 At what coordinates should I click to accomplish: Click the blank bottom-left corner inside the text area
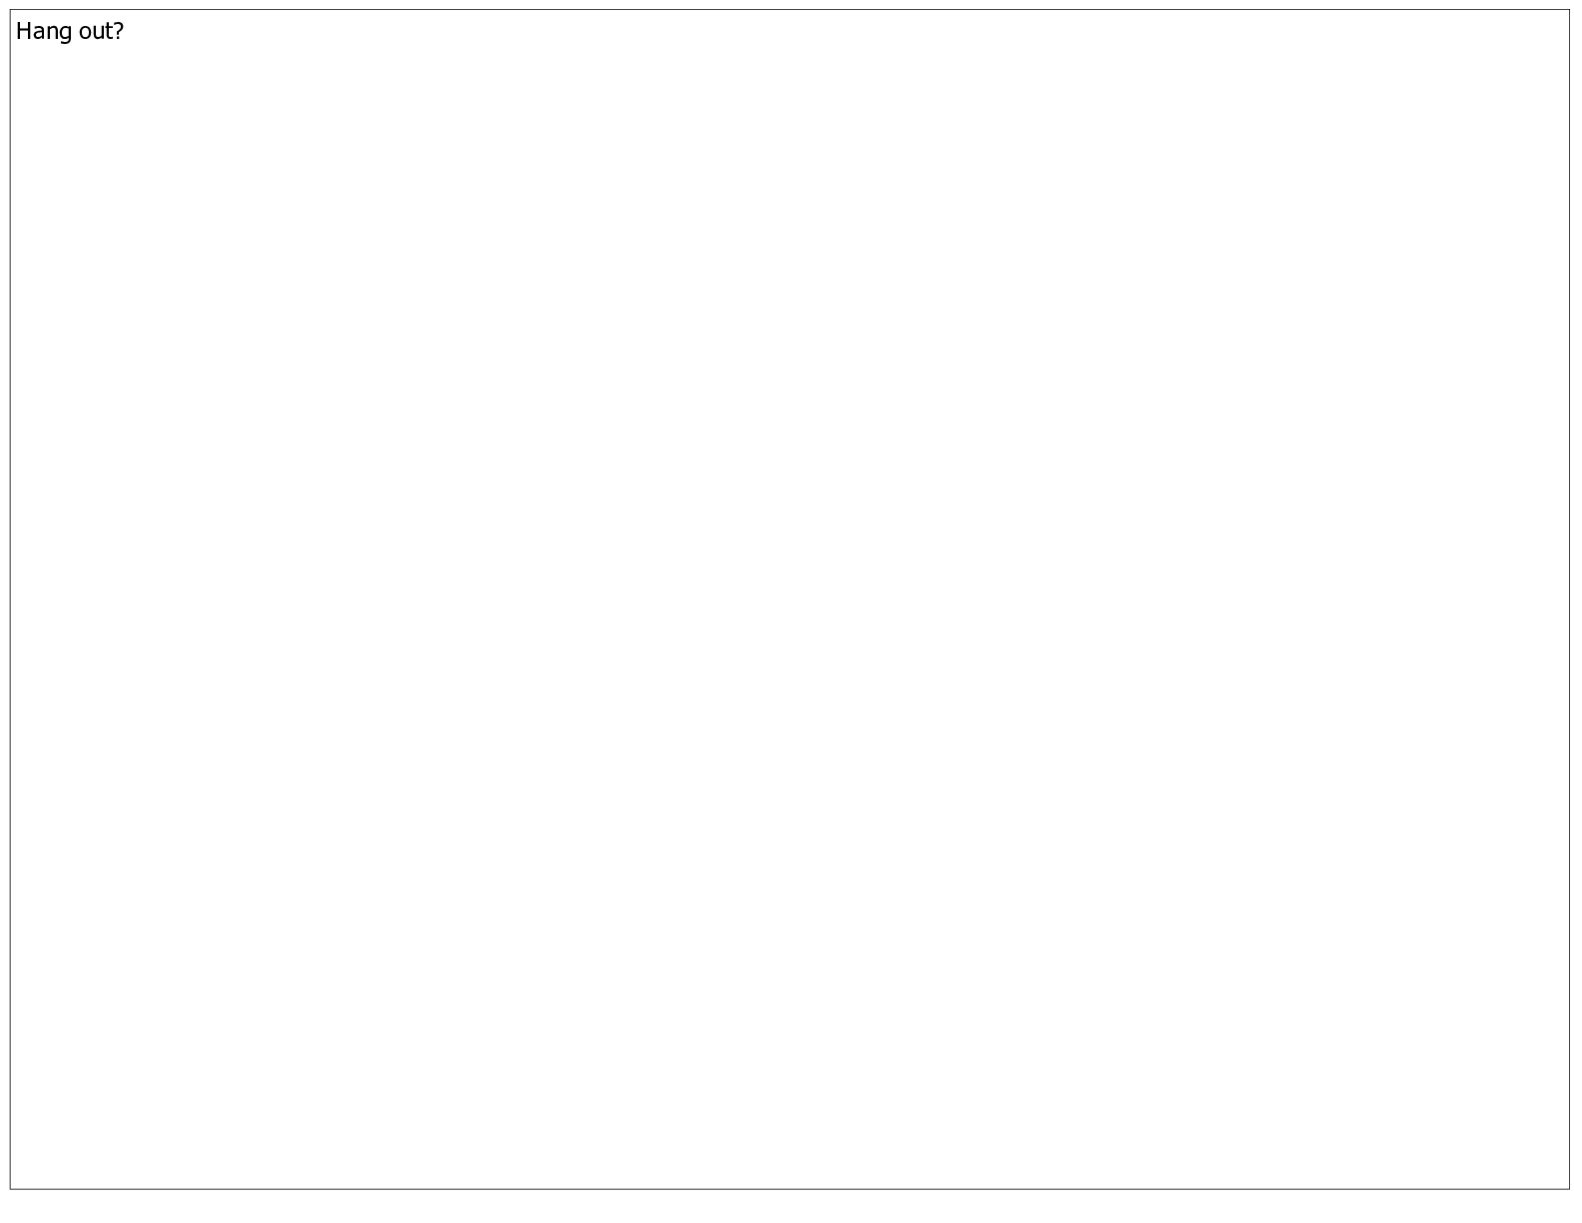point(32,1169)
